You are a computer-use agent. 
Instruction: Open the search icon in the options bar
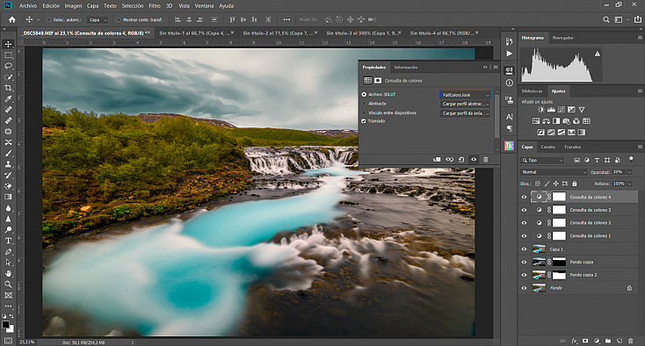coord(606,19)
